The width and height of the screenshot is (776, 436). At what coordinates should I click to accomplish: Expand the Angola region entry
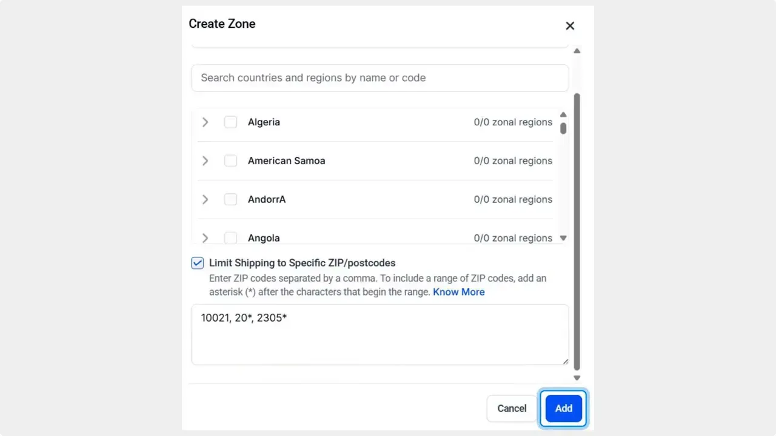(205, 238)
